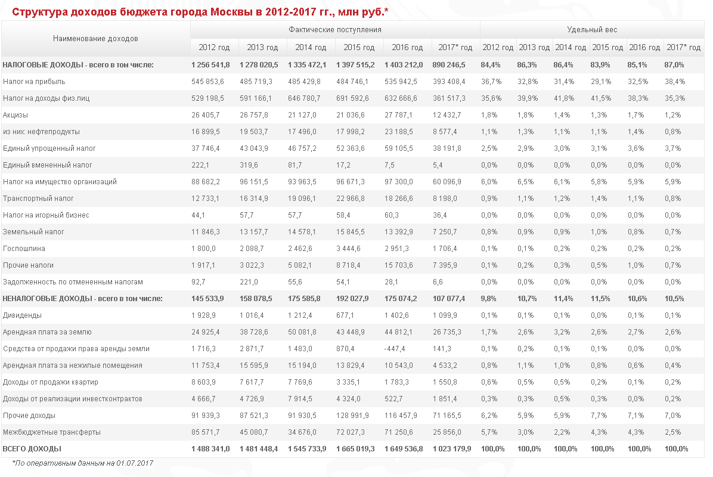Click the 'Единый упрощенный налог' row label

coord(49,148)
